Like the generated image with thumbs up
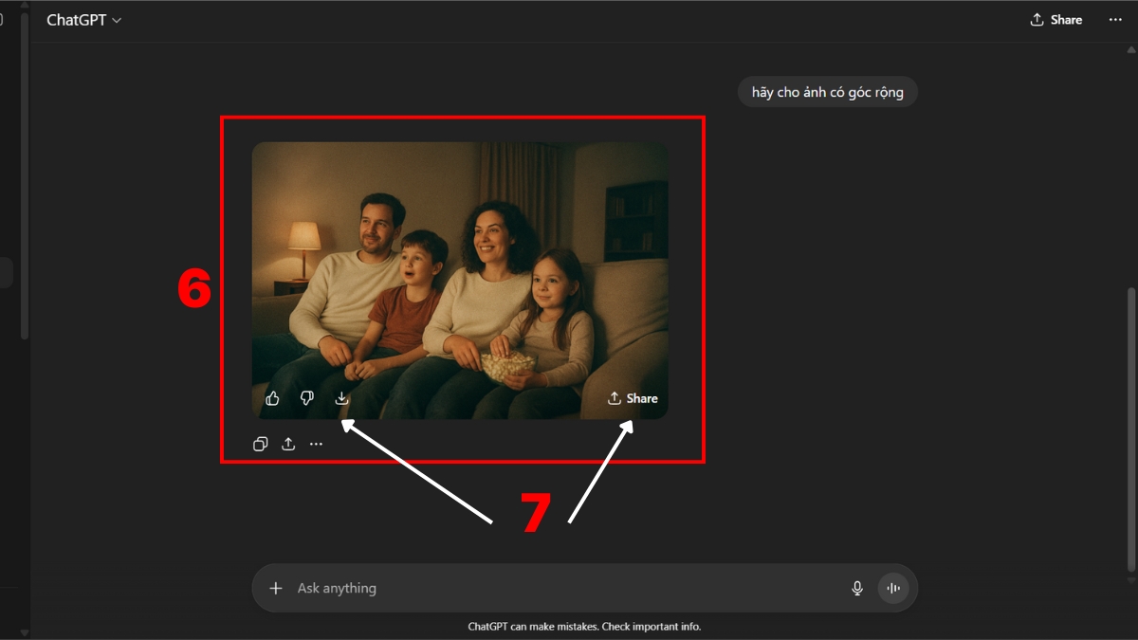Viewport: 1138px width, 640px height. tap(272, 398)
